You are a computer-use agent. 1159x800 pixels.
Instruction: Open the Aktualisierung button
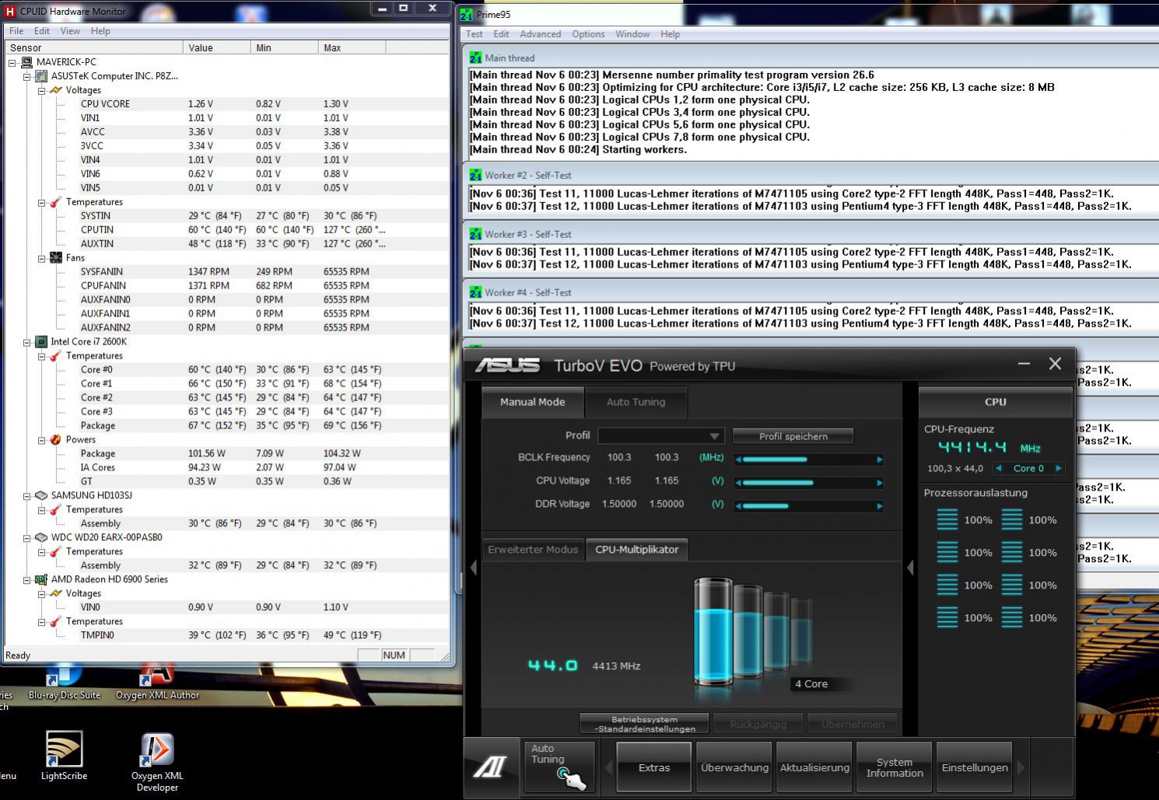point(814,767)
